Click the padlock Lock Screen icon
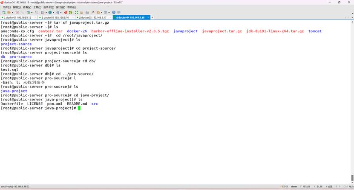This screenshot has height=190, width=354. [x=81, y=12]
